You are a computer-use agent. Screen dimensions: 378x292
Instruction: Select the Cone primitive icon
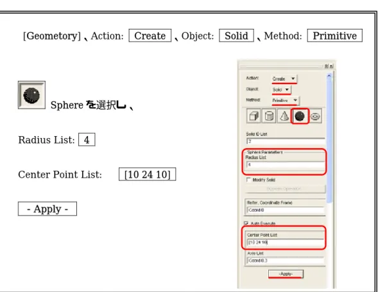tap(284, 116)
